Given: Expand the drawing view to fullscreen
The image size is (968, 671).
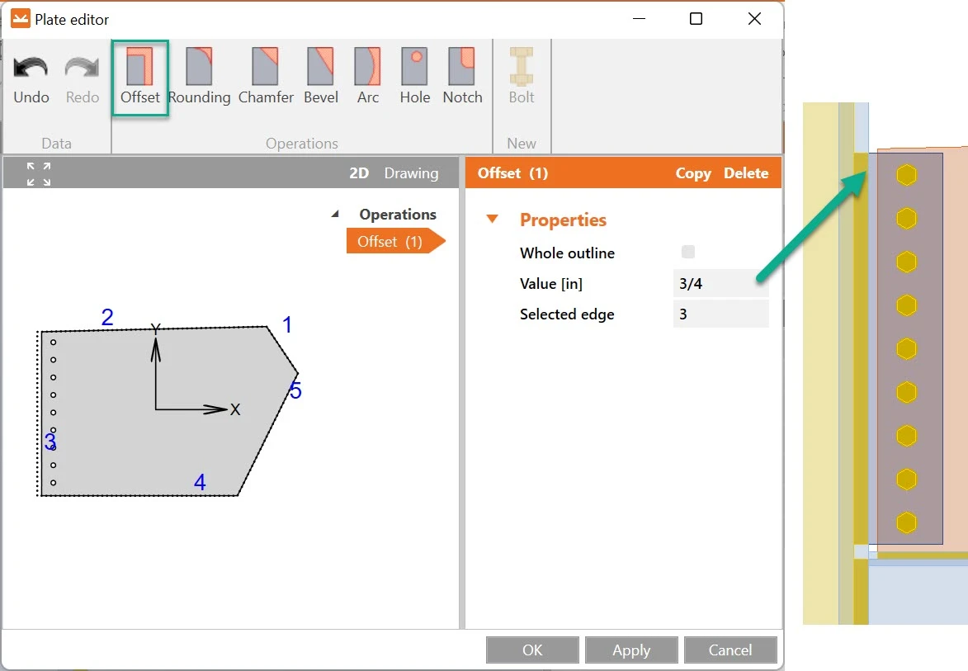Looking at the screenshot, I should (39, 174).
